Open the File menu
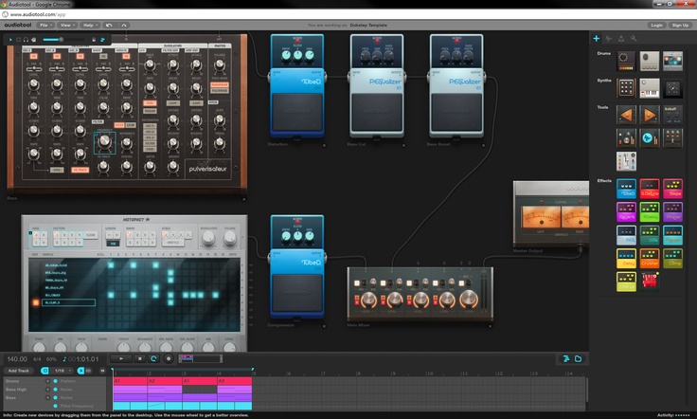 pyautogui.click(x=45, y=25)
